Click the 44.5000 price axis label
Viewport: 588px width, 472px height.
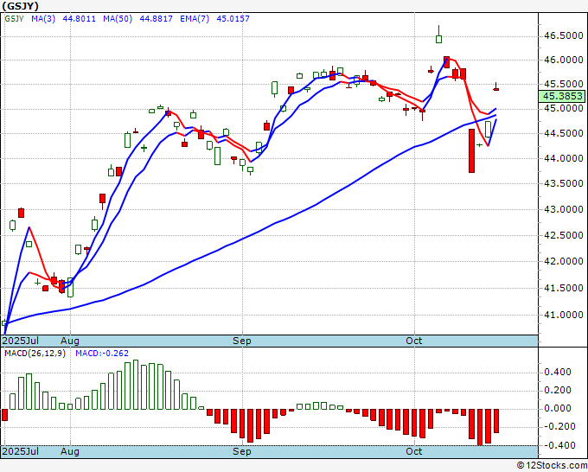[564, 133]
